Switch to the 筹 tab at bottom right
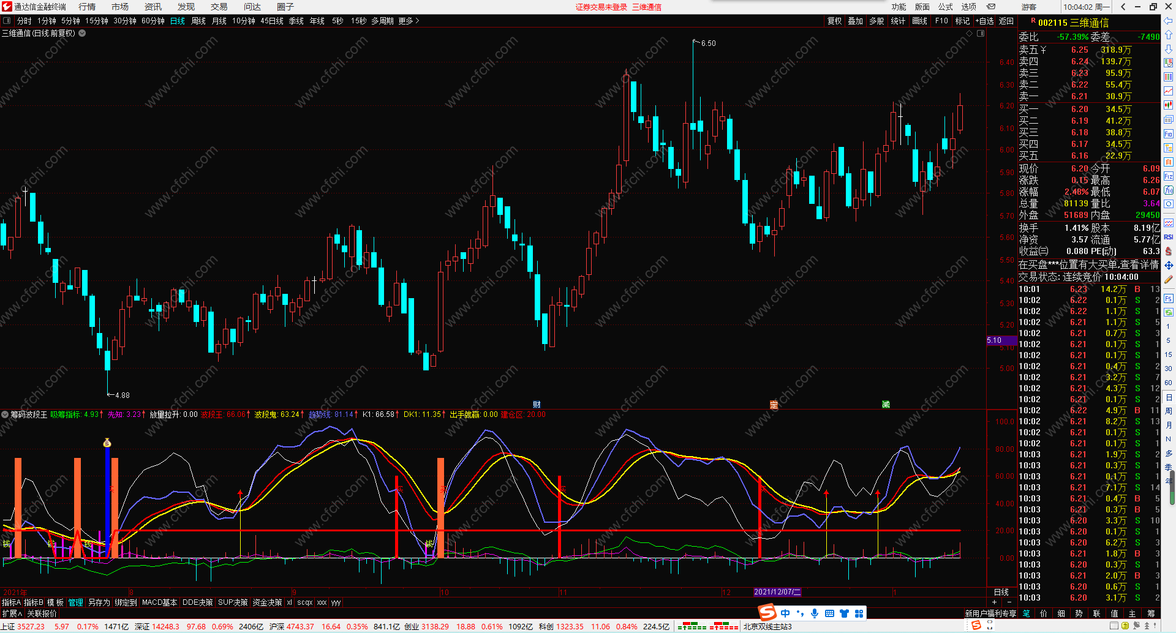 coord(1151,613)
